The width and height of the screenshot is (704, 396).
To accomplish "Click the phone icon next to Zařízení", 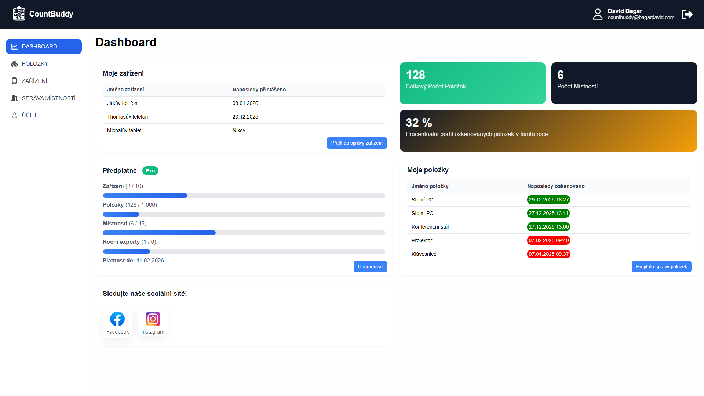I will coord(14,81).
